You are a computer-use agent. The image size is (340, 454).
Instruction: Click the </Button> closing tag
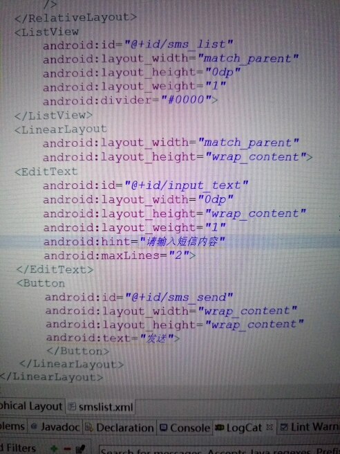(78, 351)
